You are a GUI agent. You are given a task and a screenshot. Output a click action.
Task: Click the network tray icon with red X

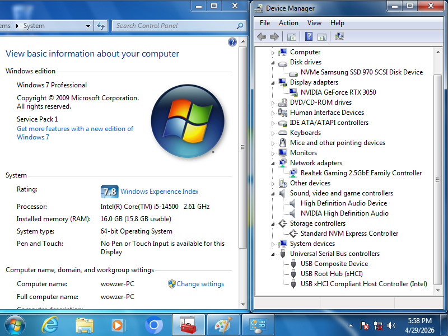[377, 325]
